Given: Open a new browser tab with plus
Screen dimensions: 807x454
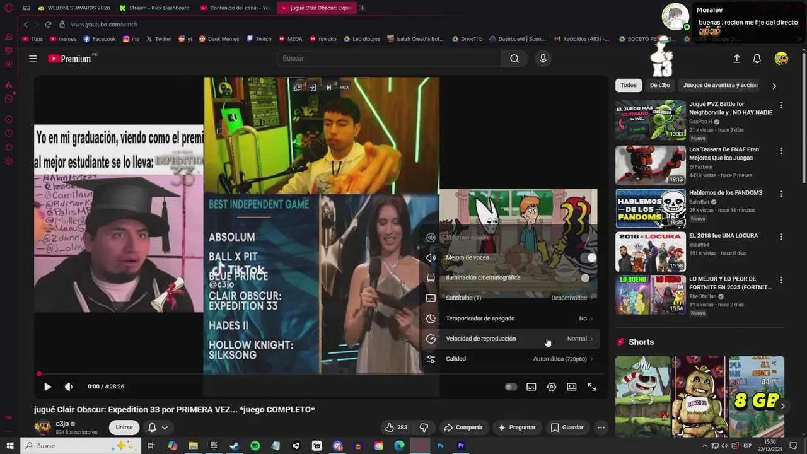Looking at the screenshot, I should coord(362,8).
